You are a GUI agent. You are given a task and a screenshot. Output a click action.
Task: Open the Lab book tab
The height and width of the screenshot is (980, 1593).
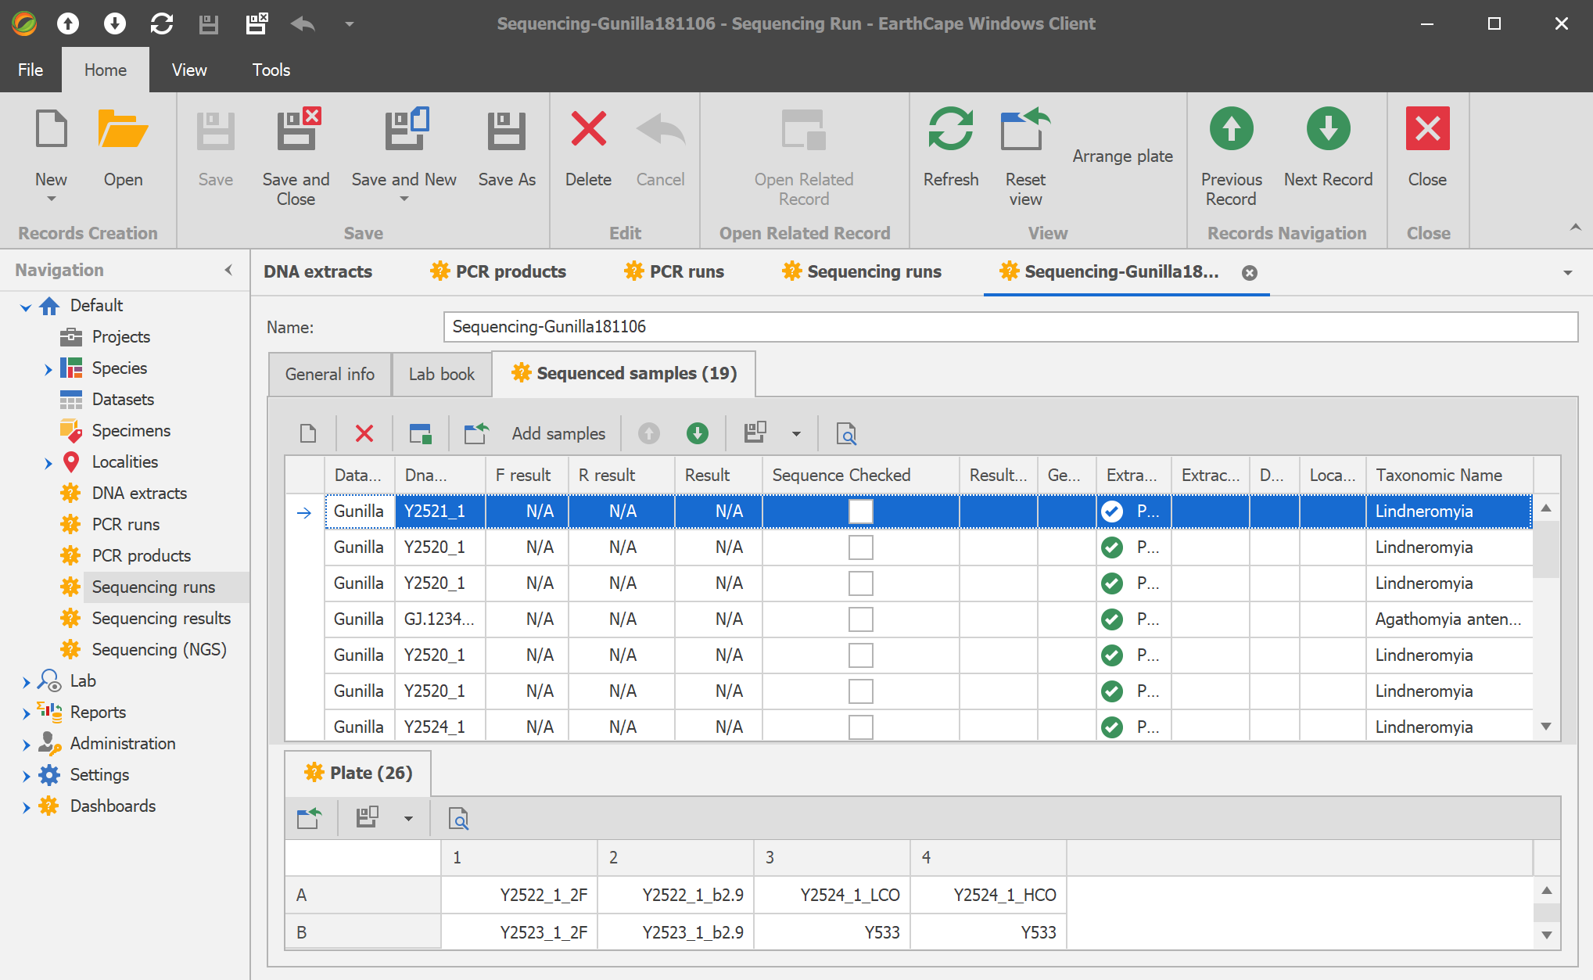[x=442, y=374]
